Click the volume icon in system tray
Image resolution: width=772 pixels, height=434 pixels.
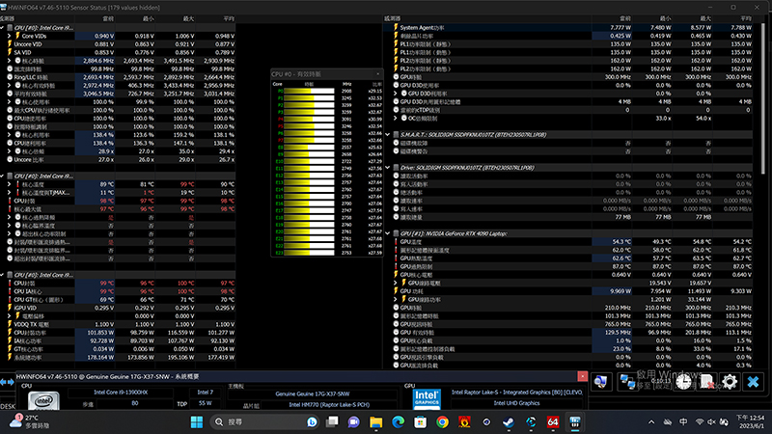point(712,422)
